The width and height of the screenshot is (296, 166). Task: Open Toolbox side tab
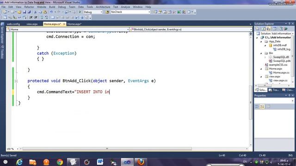click(x=2, y=52)
